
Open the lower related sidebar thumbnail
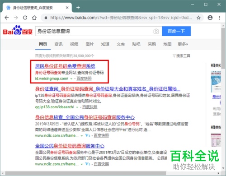pos(216,140)
